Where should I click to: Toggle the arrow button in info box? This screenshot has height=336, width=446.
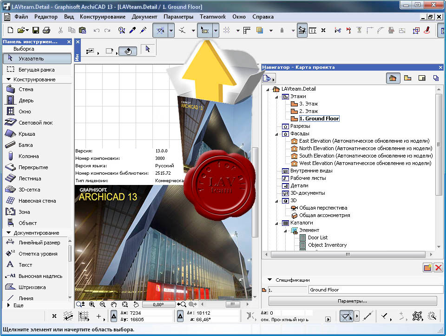[148, 49]
